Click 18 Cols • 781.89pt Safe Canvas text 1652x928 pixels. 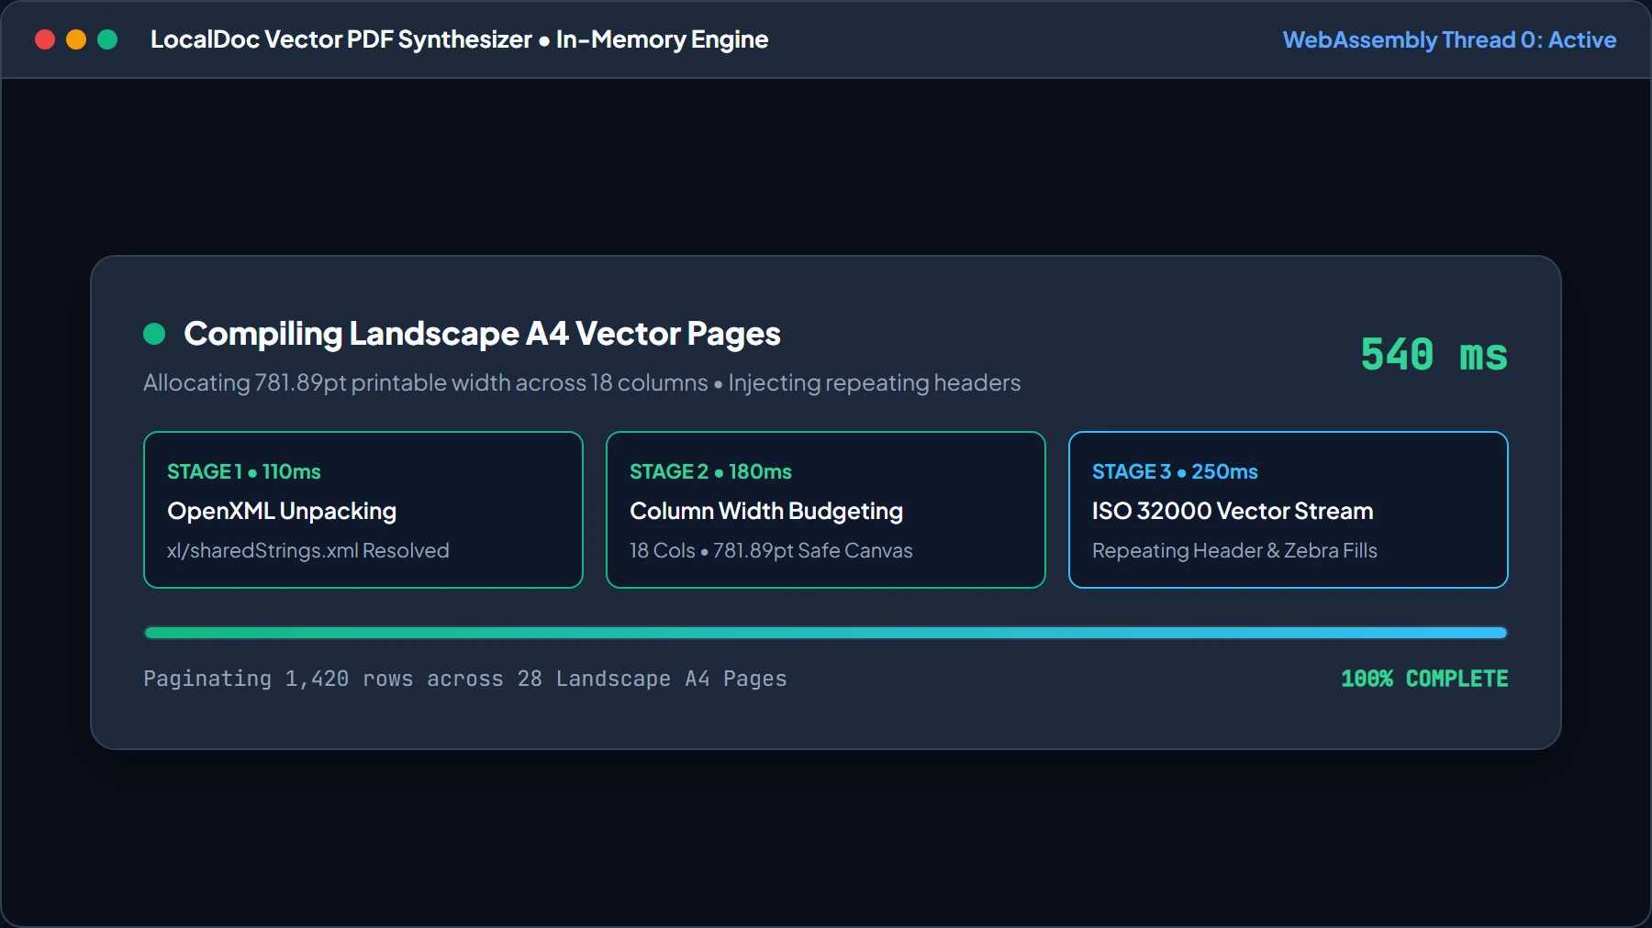click(x=771, y=550)
